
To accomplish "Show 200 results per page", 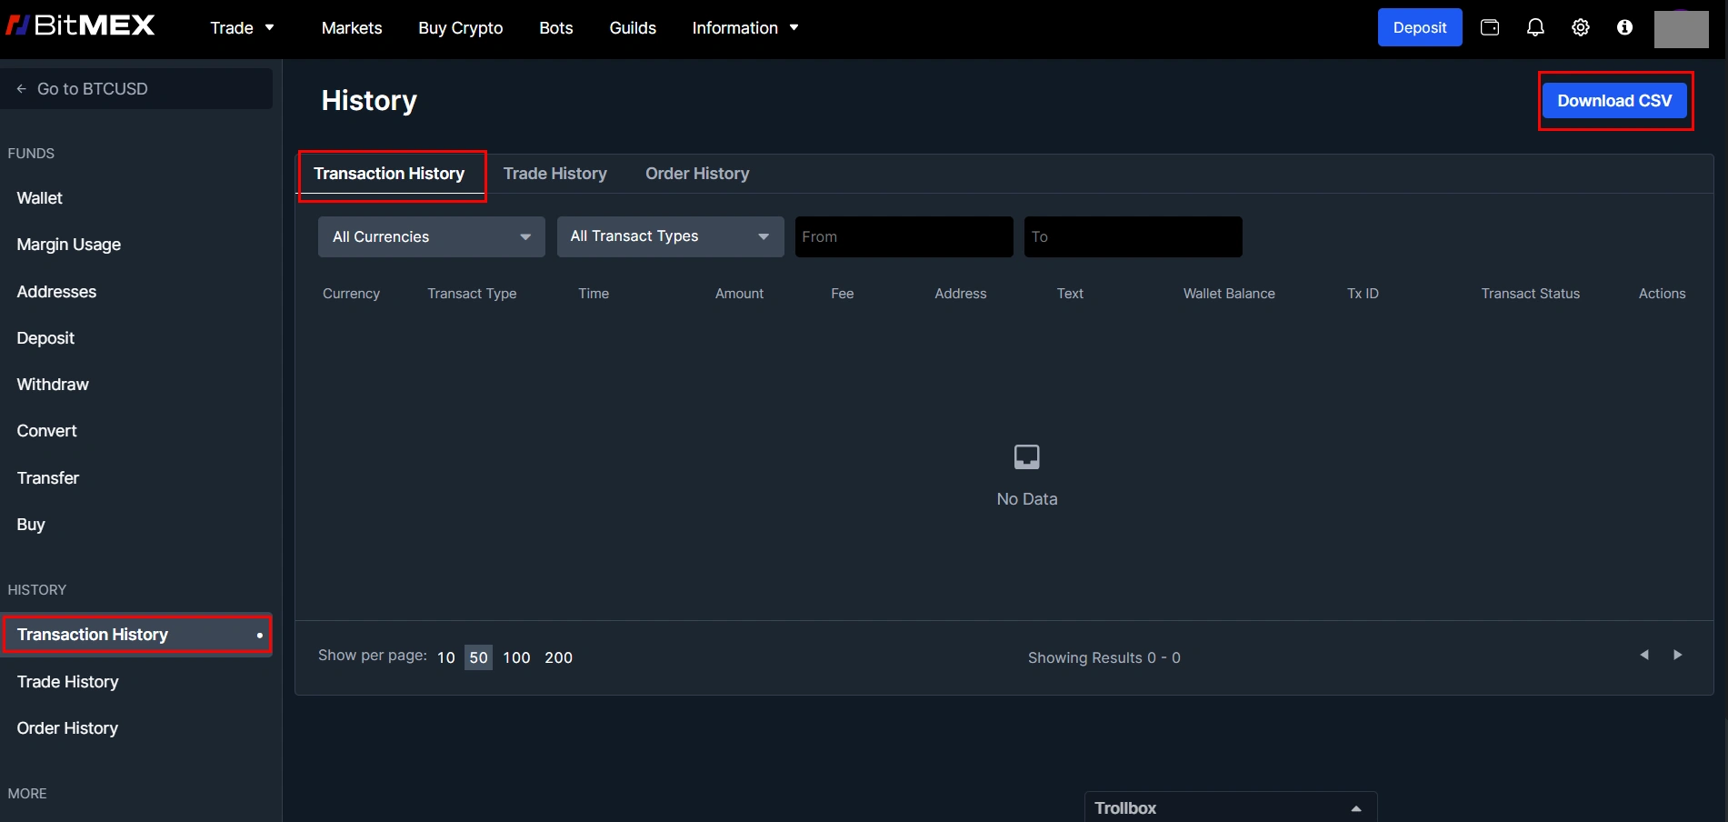I will [x=558, y=657].
